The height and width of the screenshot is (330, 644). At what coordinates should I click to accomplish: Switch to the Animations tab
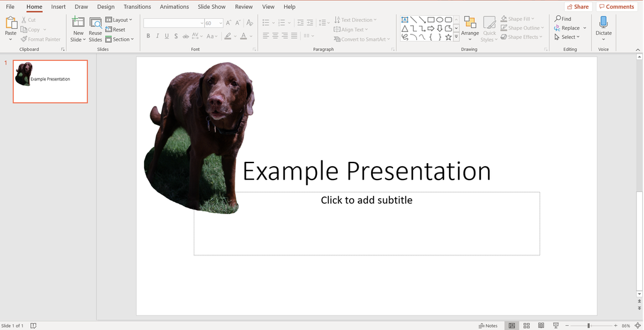pos(175,6)
